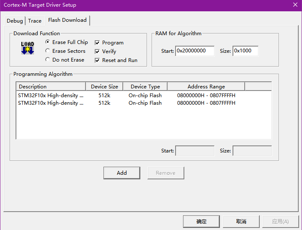Click the Device Type column header
302x230 pixels.
coord(145,86)
